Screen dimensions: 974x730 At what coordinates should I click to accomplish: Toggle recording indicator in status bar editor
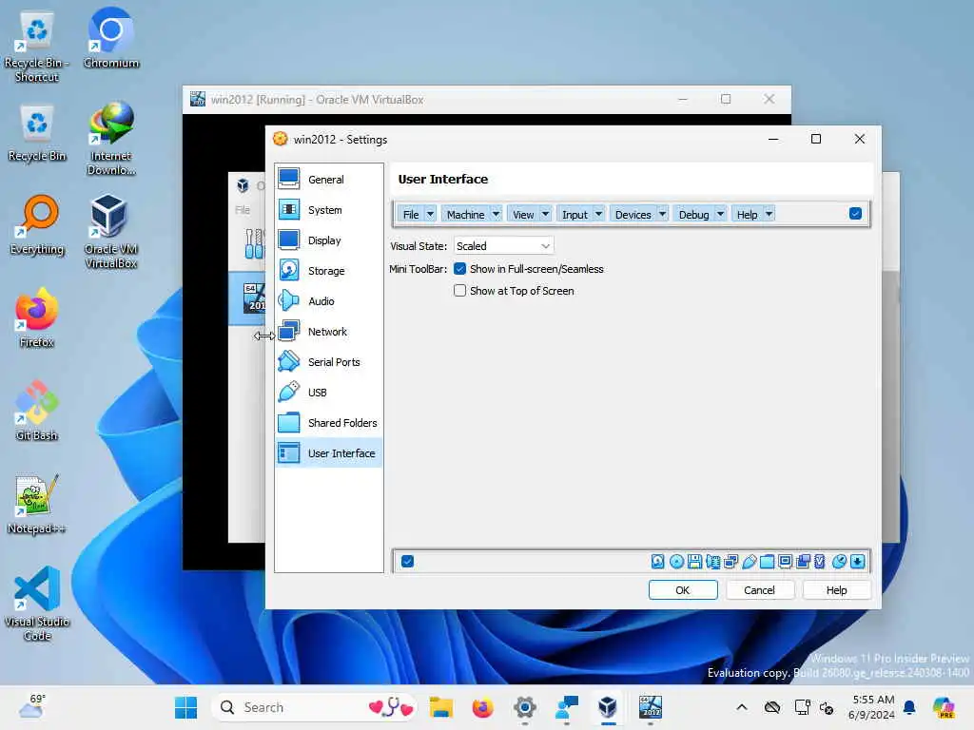click(803, 562)
